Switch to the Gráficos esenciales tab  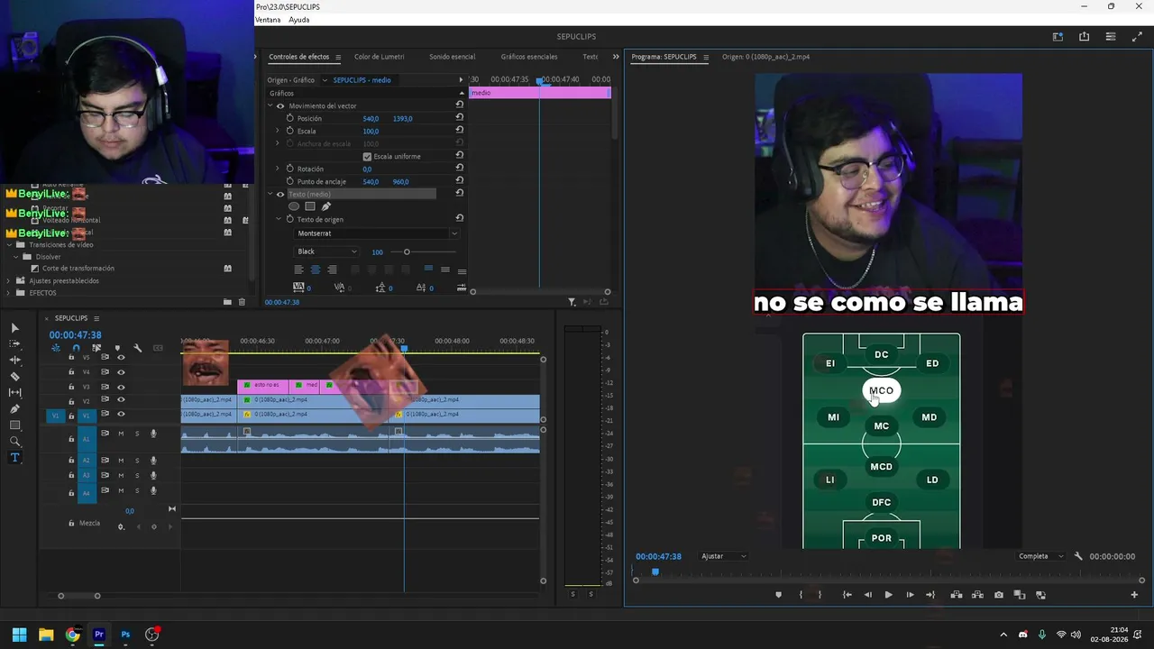[529, 57]
